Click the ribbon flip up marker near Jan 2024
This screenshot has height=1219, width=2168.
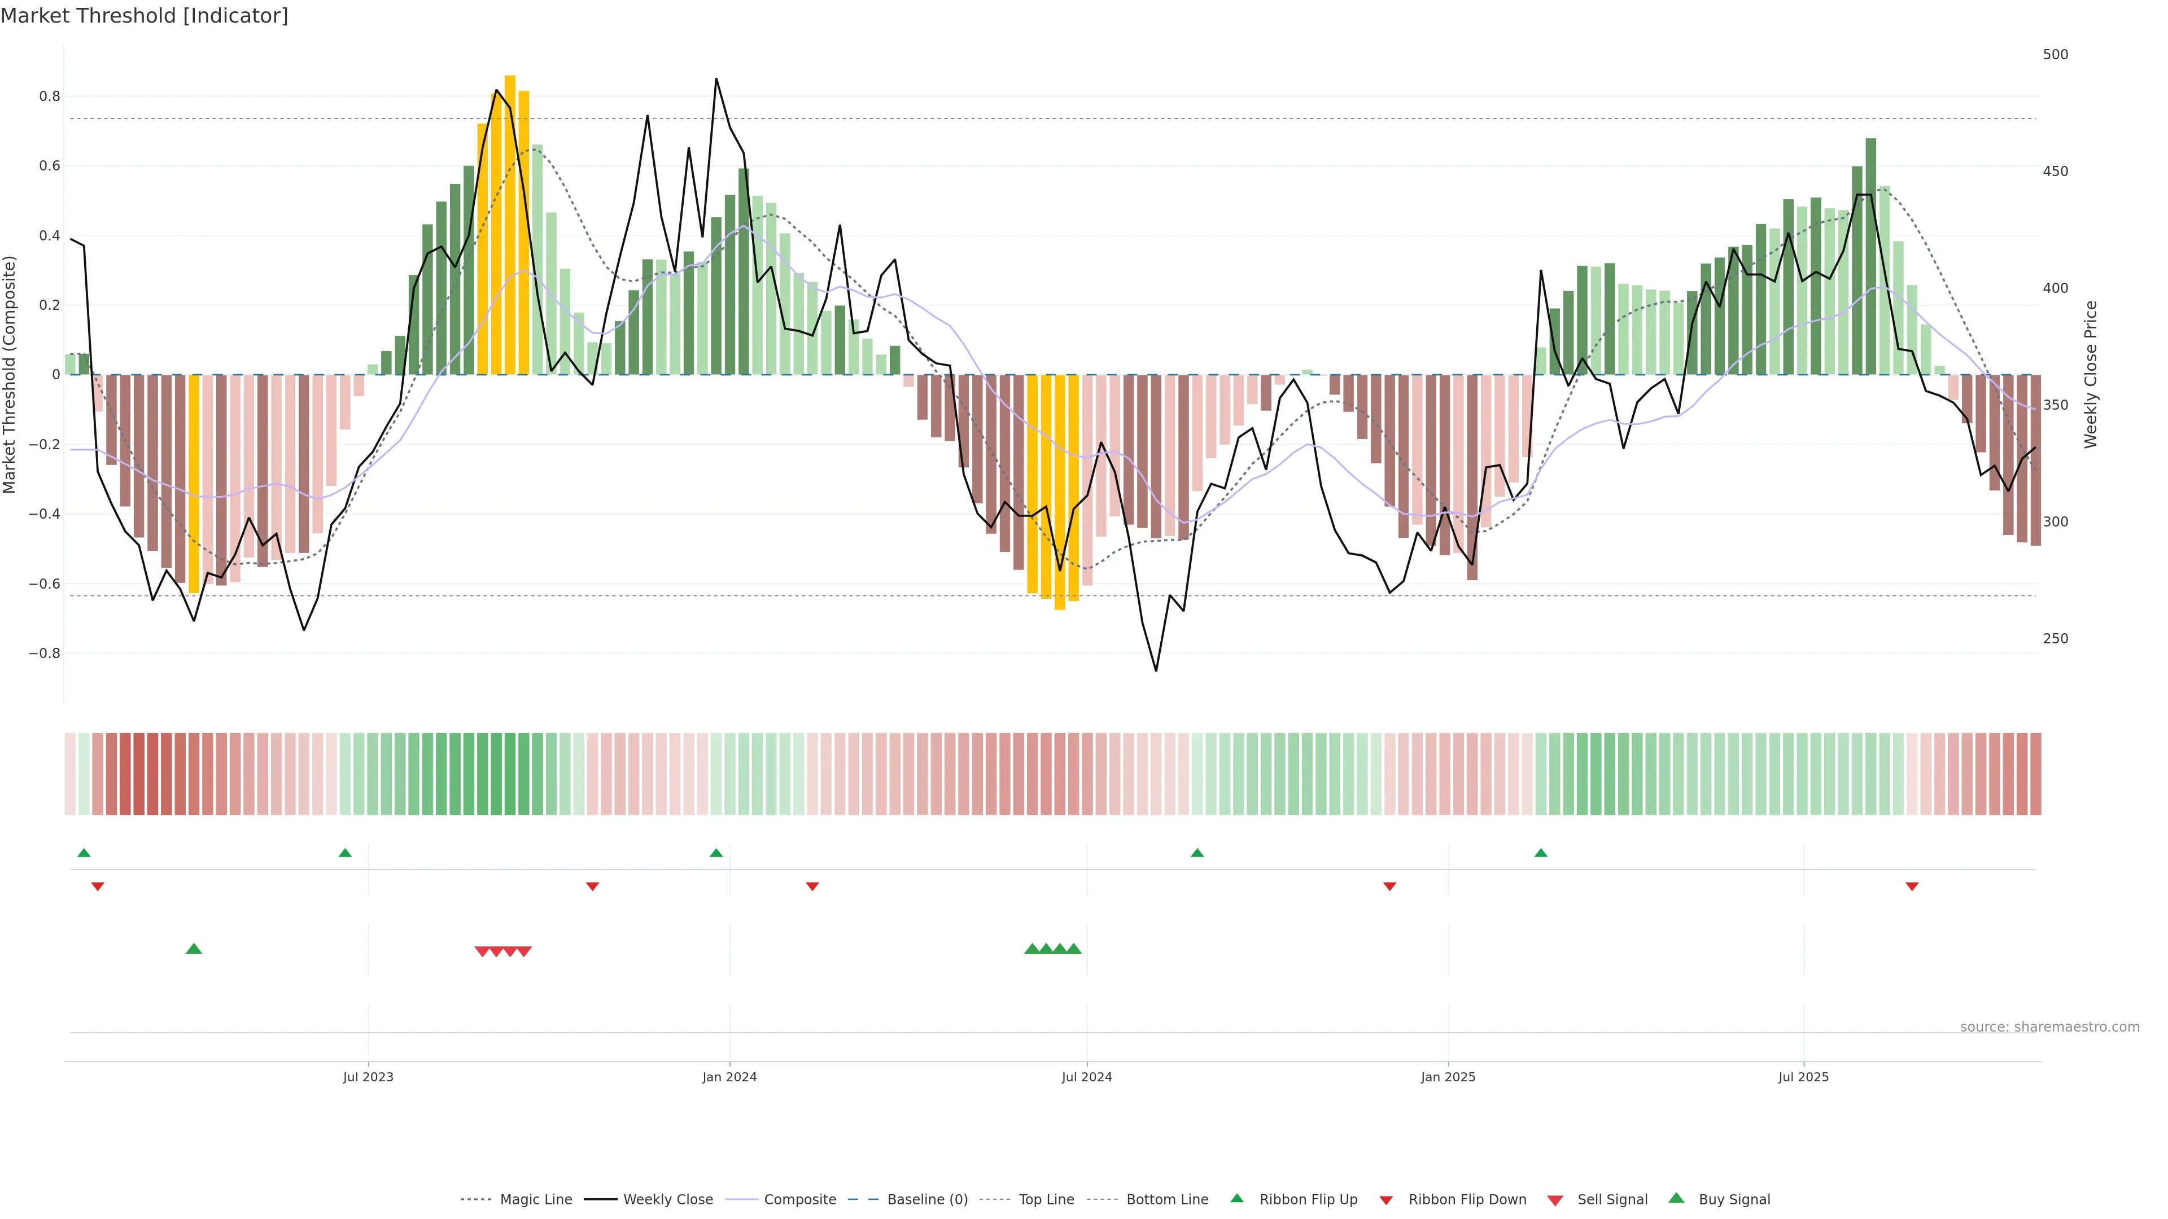716,853
